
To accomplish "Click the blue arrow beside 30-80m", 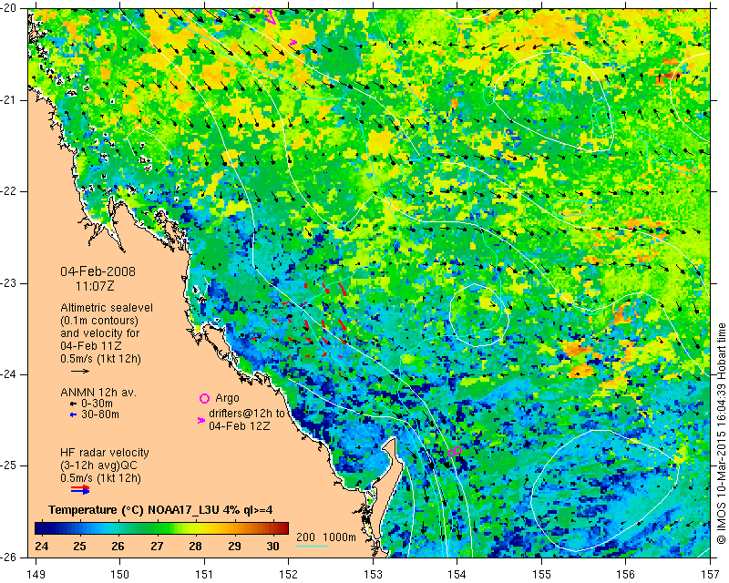I will (x=73, y=414).
